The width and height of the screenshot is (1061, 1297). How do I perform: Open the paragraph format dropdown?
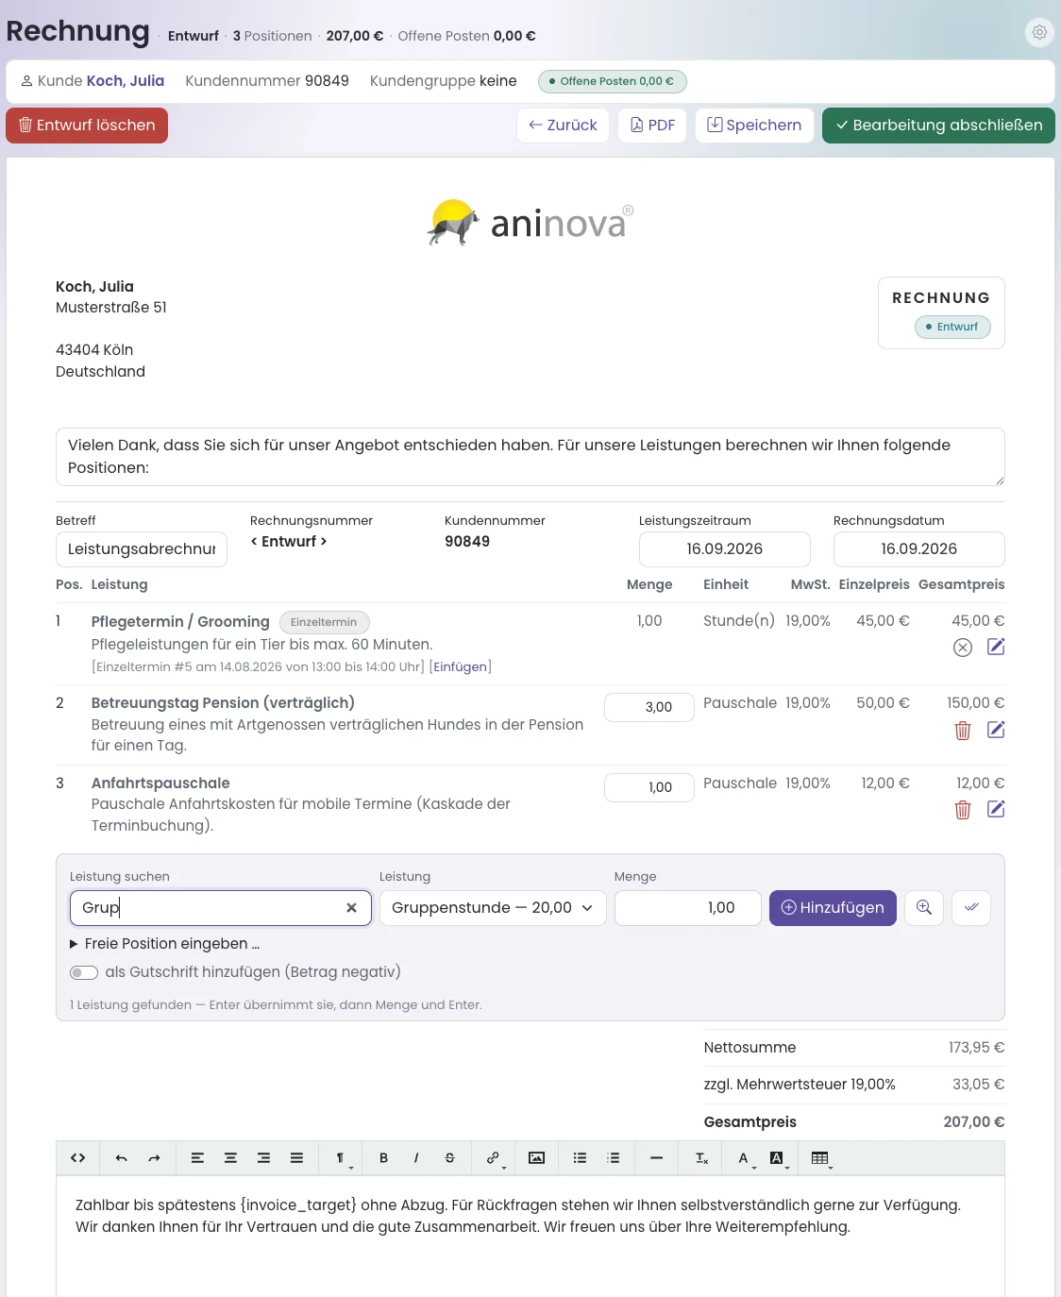(342, 1158)
